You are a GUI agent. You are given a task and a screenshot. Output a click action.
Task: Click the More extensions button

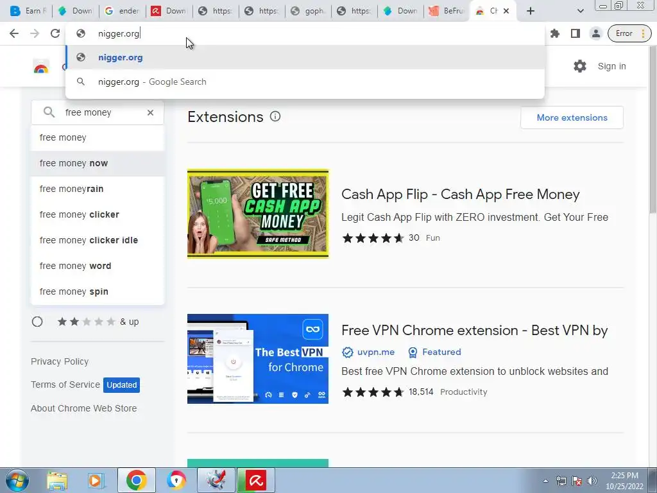point(572,118)
